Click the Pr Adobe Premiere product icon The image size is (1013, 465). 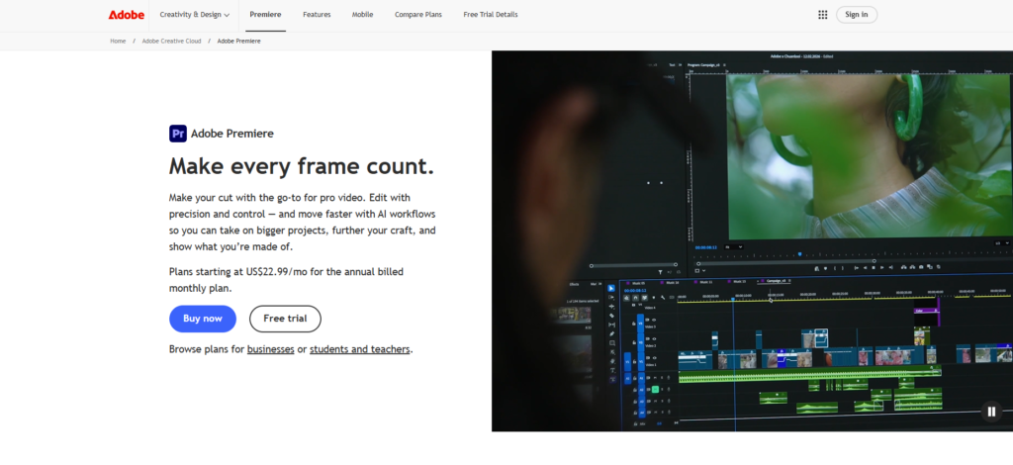point(178,134)
